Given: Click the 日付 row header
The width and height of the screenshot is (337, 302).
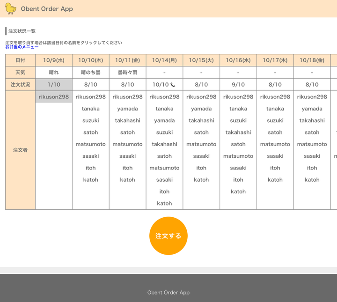Looking at the screenshot, I should point(21,60).
